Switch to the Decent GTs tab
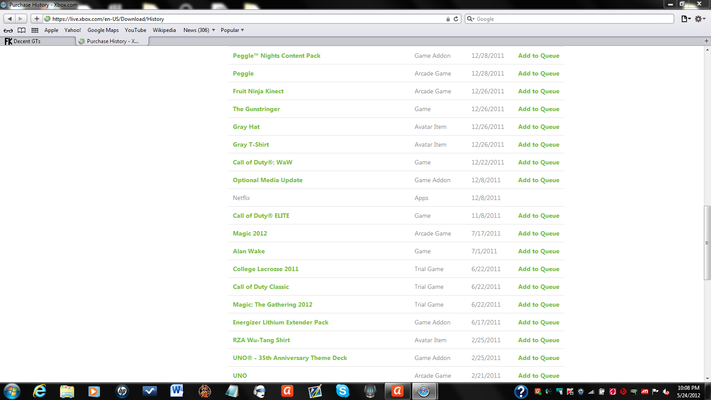The width and height of the screenshot is (711, 400). point(38,41)
